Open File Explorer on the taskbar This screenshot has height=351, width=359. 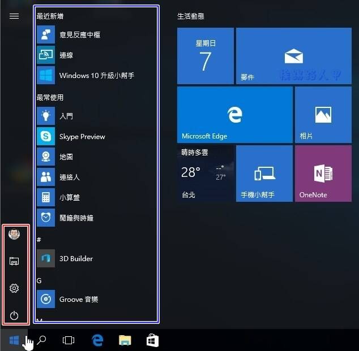click(x=125, y=340)
